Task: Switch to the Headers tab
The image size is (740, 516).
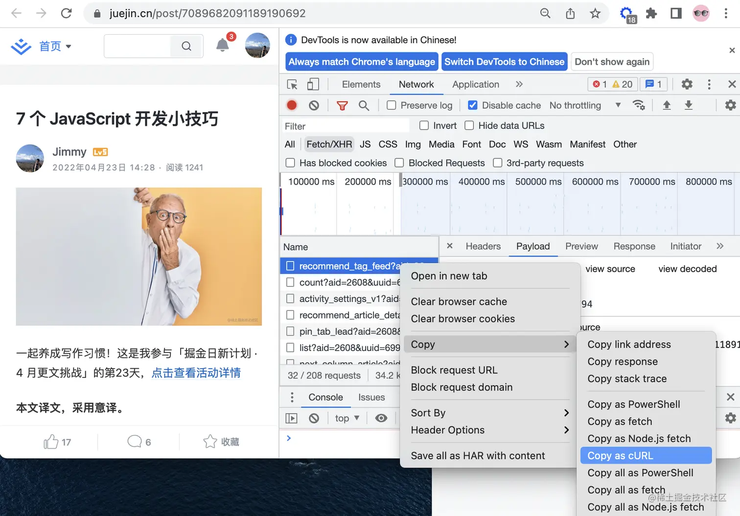Action: click(x=483, y=246)
